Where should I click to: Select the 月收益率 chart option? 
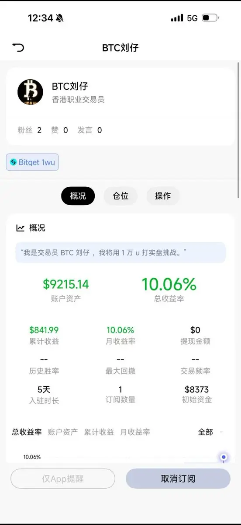tap(135, 432)
